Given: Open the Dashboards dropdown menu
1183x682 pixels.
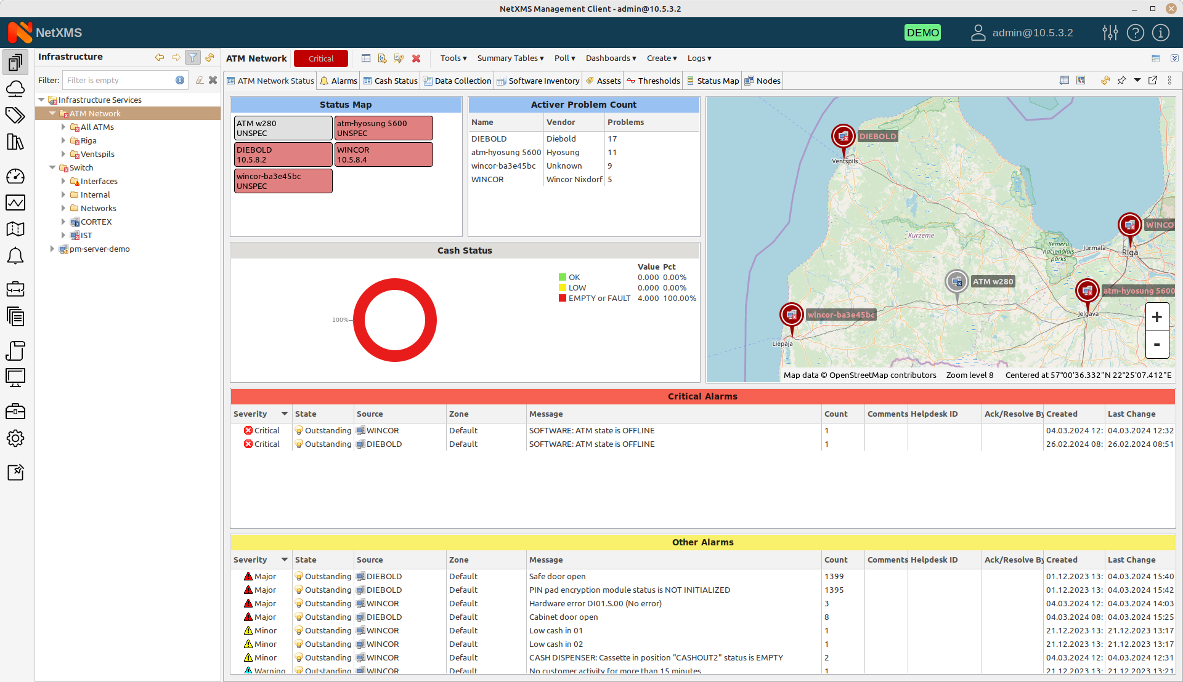Looking at the screenshot, I should pyautogui.click(x=609, y=58).
